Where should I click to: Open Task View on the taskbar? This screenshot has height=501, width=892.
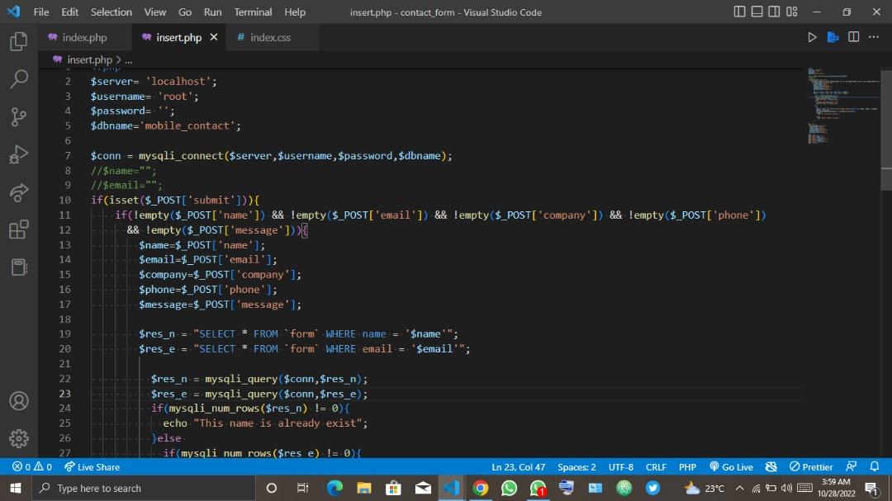coord(302,488)
